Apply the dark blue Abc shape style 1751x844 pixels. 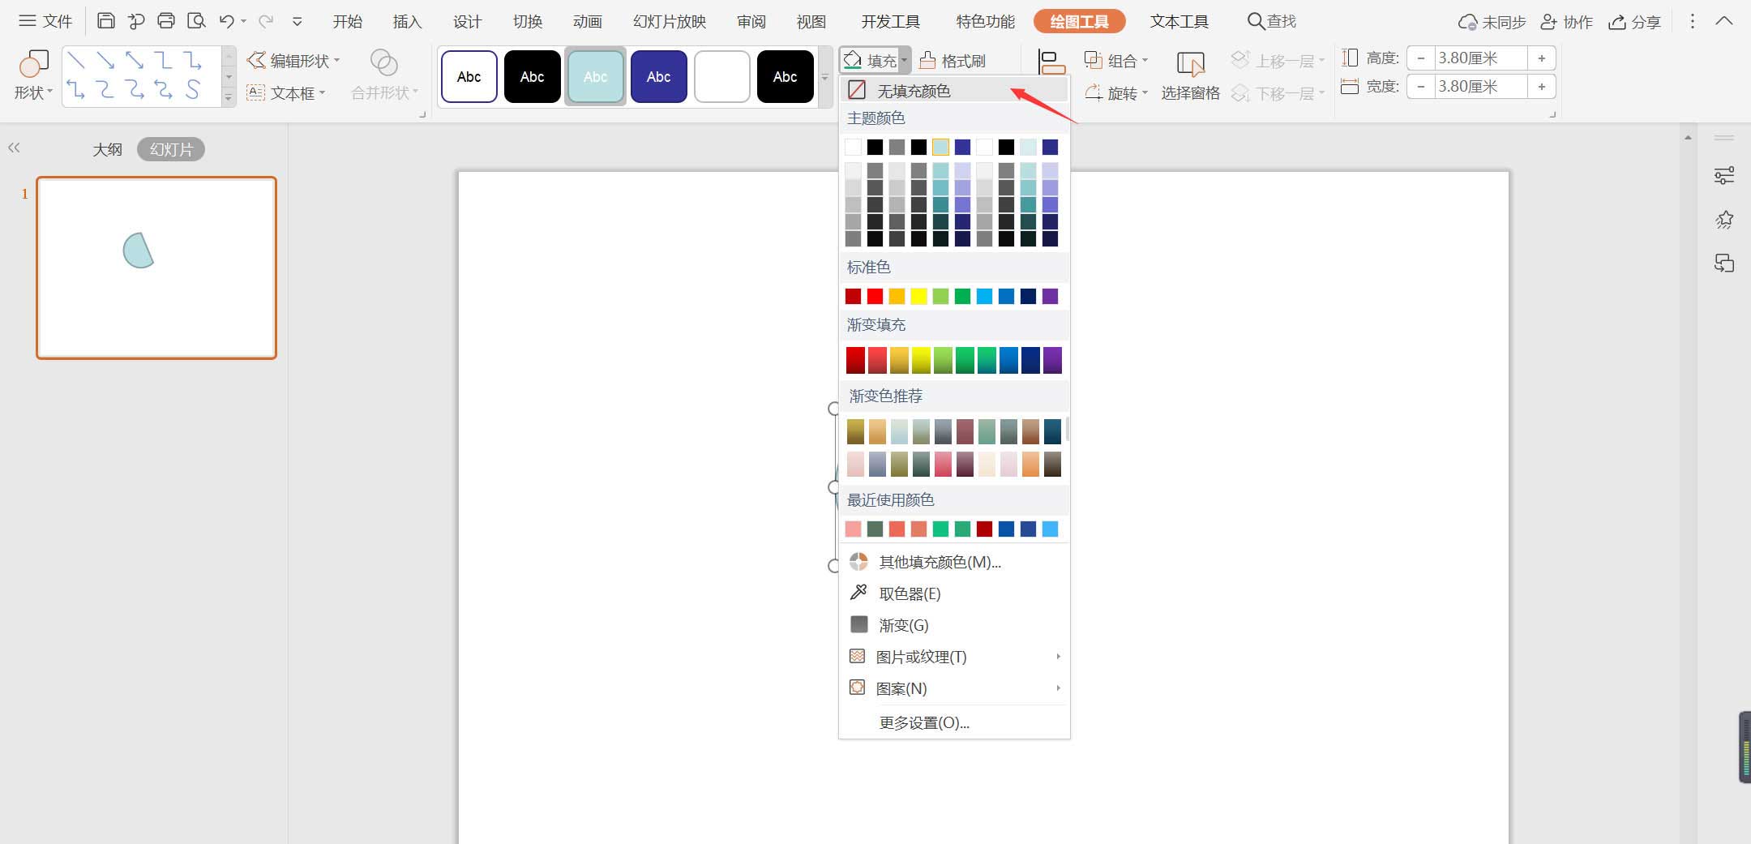click(x=659, y=77)
